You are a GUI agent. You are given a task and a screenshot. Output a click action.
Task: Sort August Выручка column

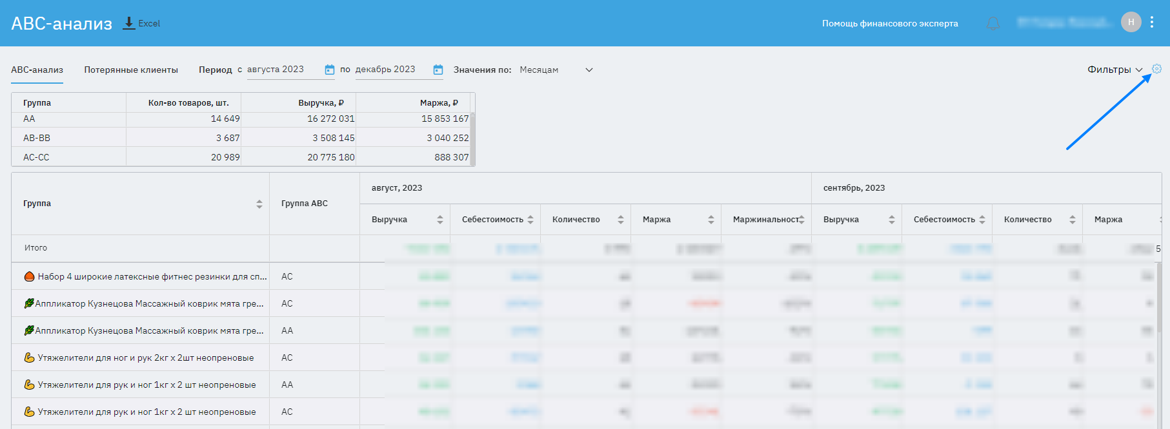tap(439, 220)
